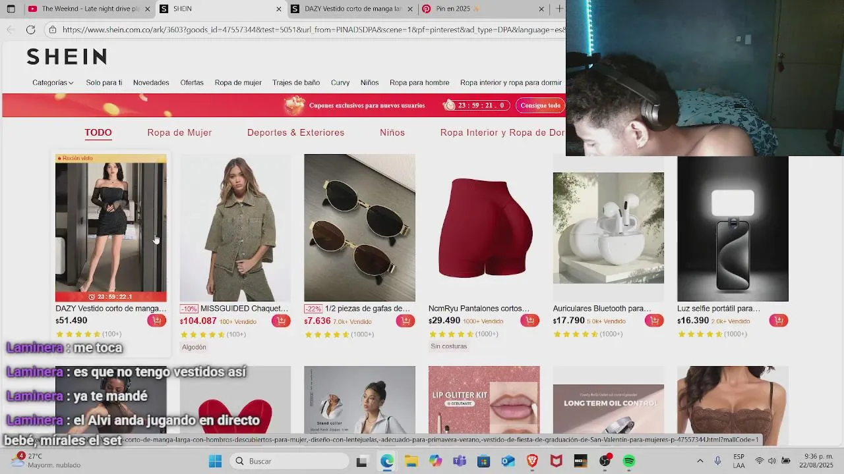The width and height of the screenshot is (844, 474).
Task: Open Microsoft Teams from taskbar
Action: (460, 461)
